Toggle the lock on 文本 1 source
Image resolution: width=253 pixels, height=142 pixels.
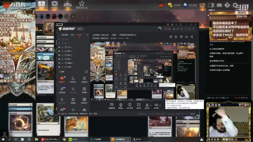tap(62, 47)
